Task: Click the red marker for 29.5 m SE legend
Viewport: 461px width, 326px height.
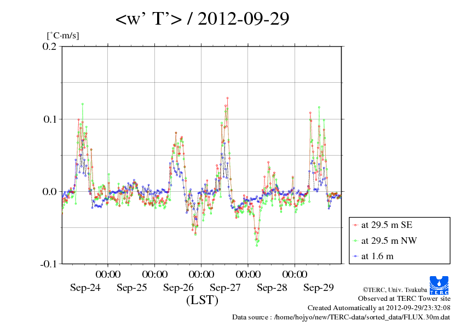Action: click(355, 225)
